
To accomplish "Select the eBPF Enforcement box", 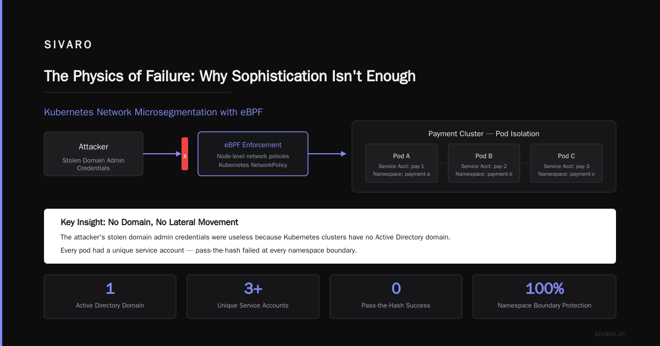I will (x=253, y=154).
